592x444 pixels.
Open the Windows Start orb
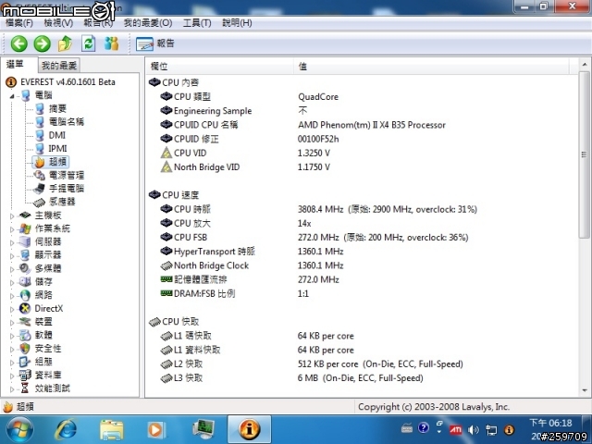pos(19,429)
